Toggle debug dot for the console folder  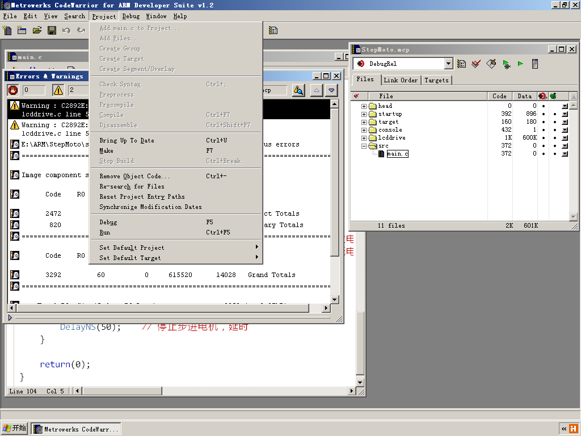[555, 130]
